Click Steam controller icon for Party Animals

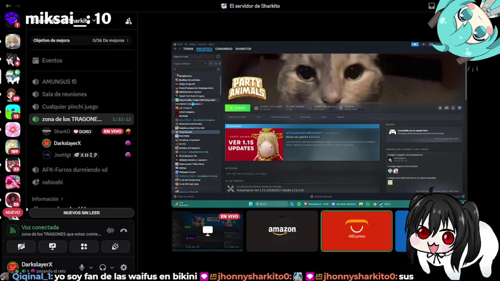446,108
